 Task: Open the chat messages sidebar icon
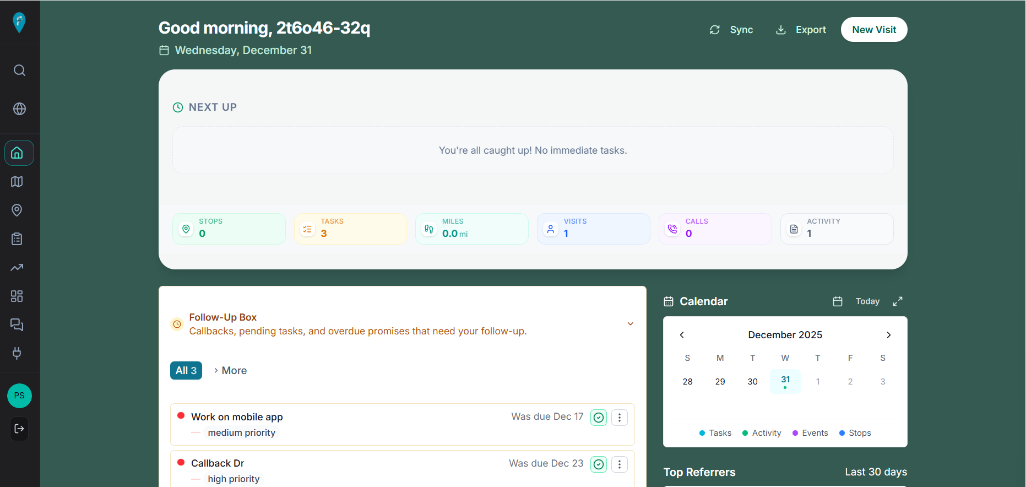pyautogui.click(x=17, y=325)
